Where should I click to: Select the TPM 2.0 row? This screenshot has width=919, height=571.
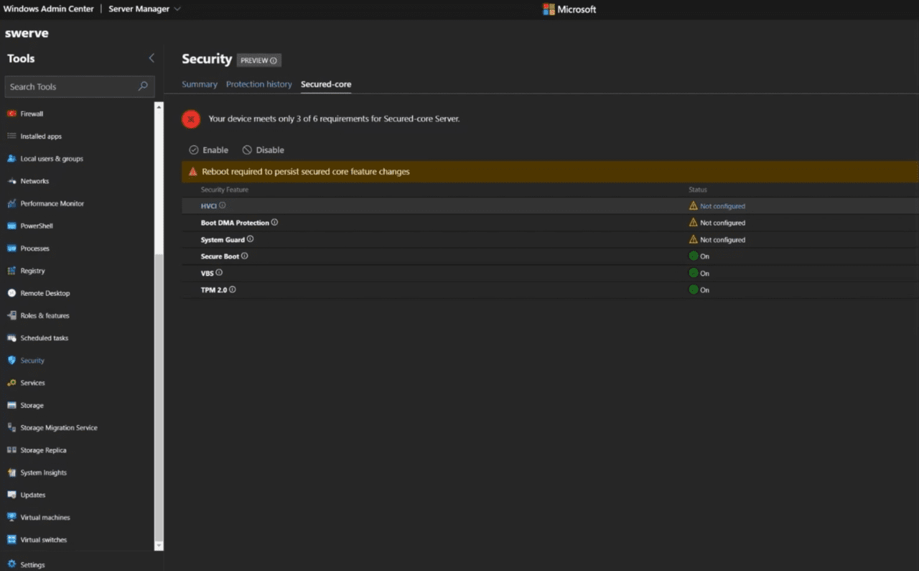tap(550, 289)
